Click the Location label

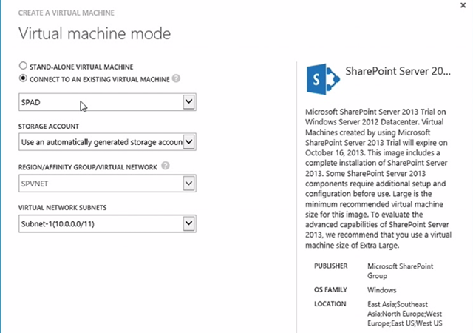(330, 304)
